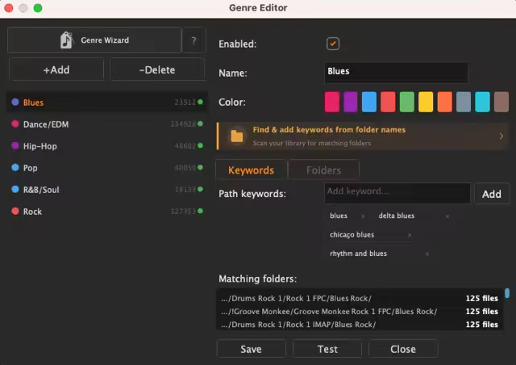The width and height of the screenshot is (516, 365).
Task: Click the file count 127353 on Rock row
Action: [183, 212]
